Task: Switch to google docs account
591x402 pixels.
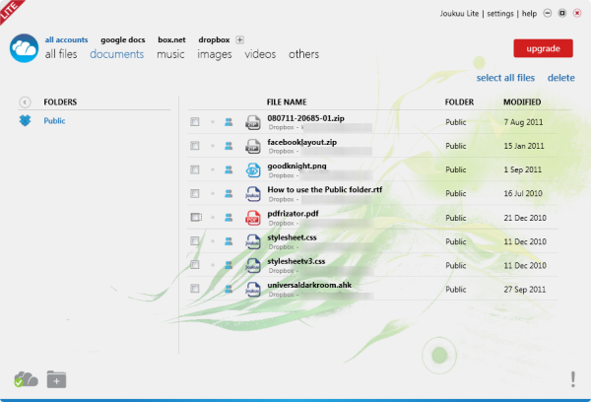Action: [x=123, y=39]
